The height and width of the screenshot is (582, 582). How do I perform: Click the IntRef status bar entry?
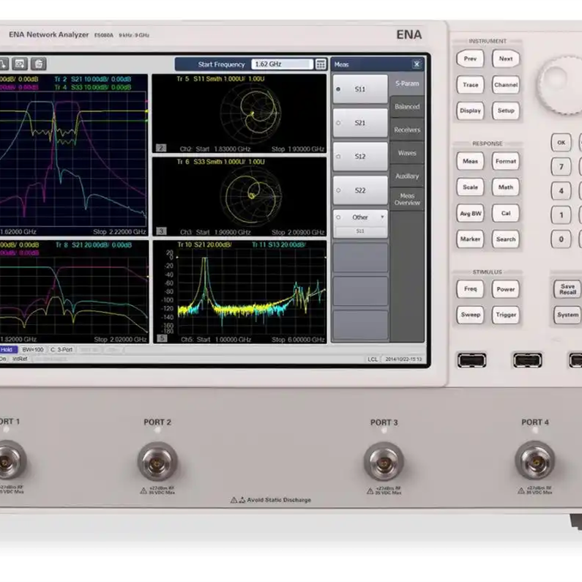(20, 359)
